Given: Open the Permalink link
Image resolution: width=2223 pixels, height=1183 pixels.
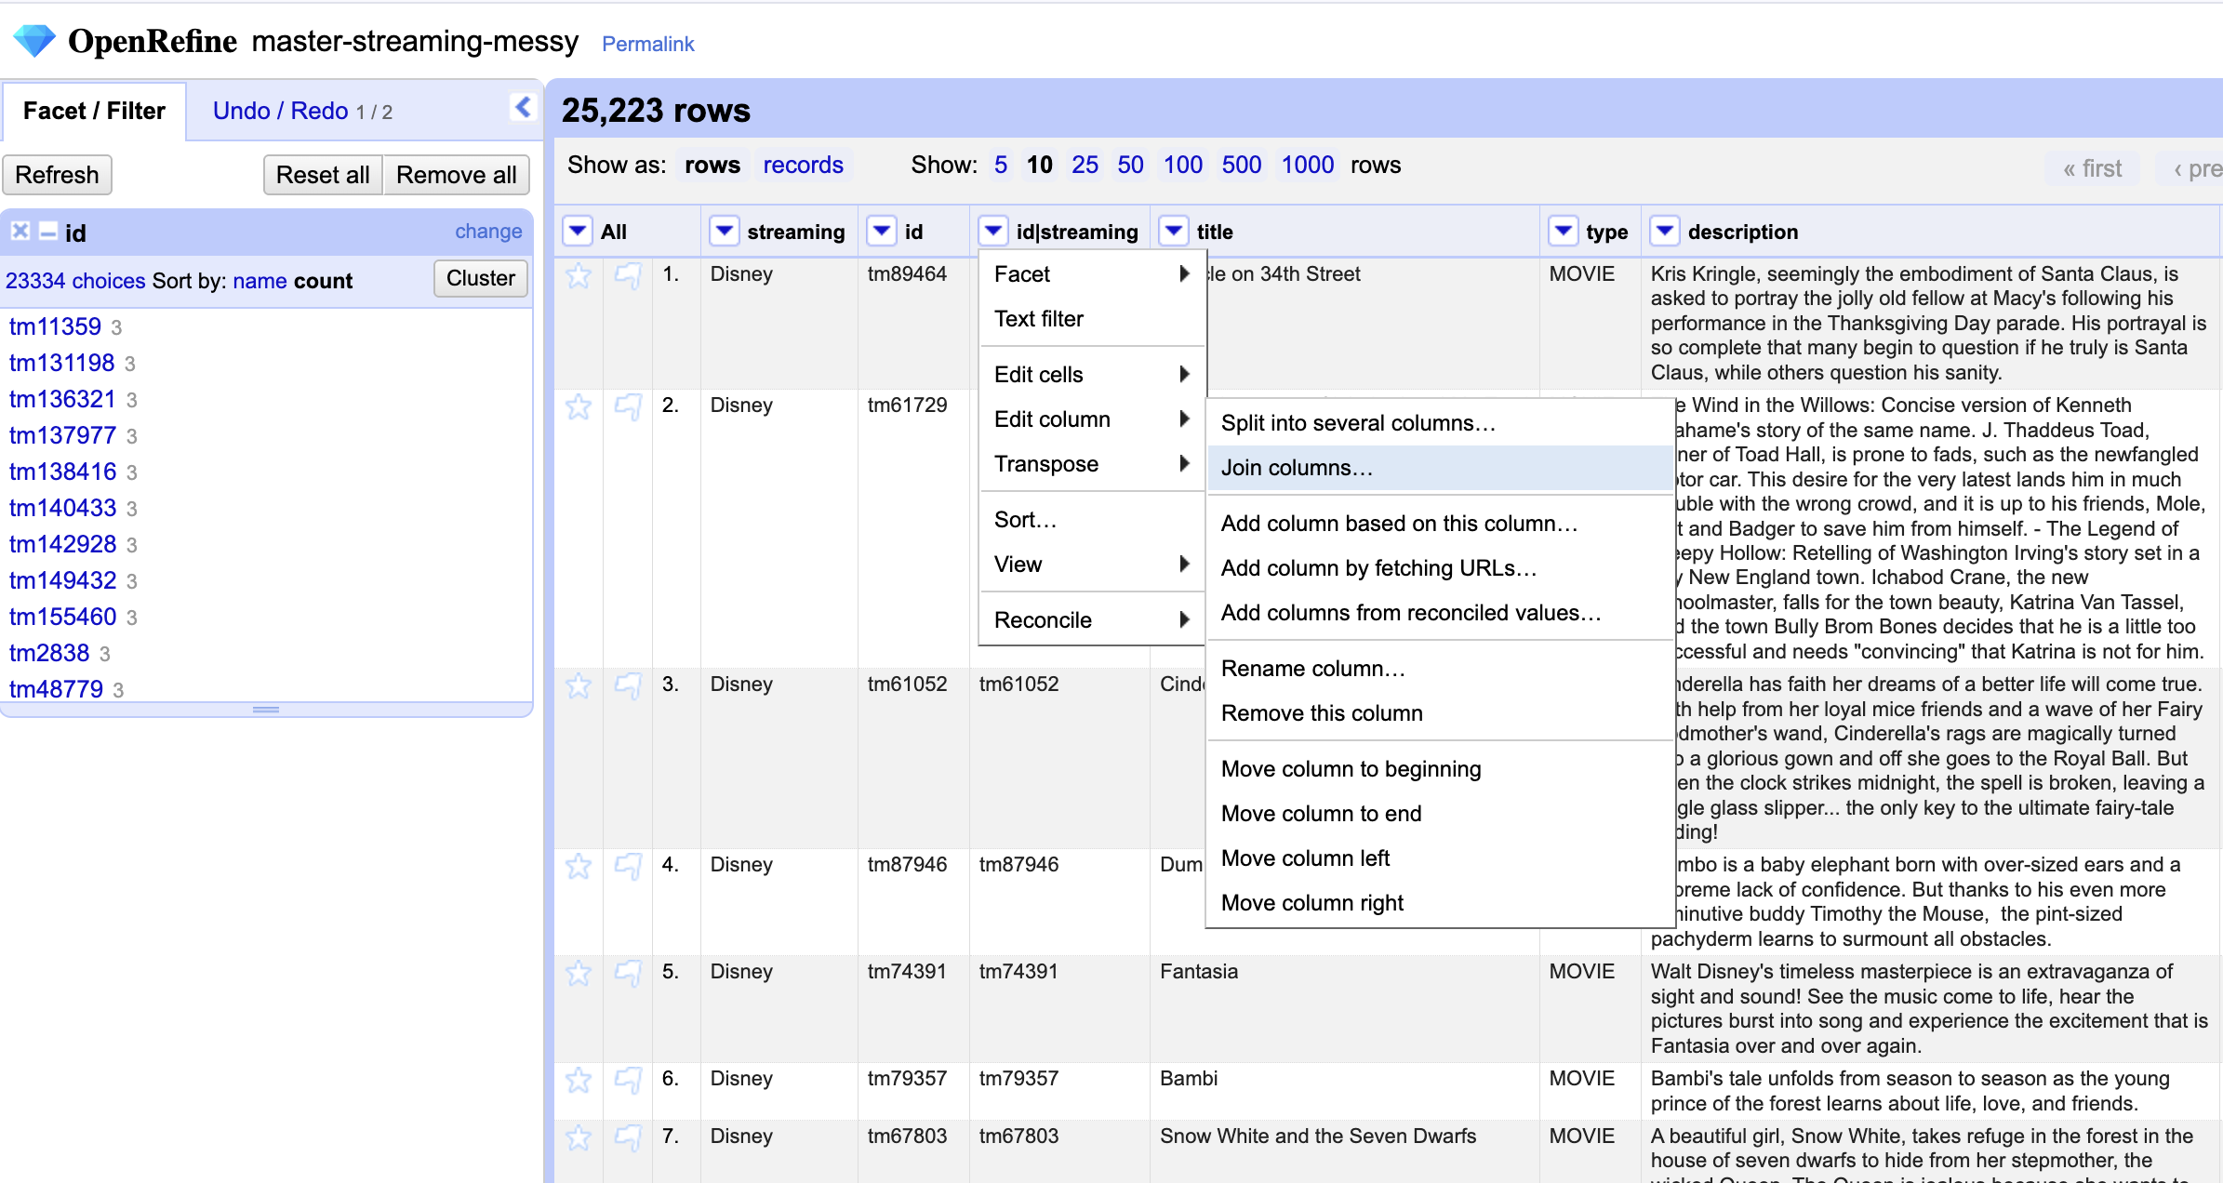Looking at the screenshot, I should coord(647,44).
